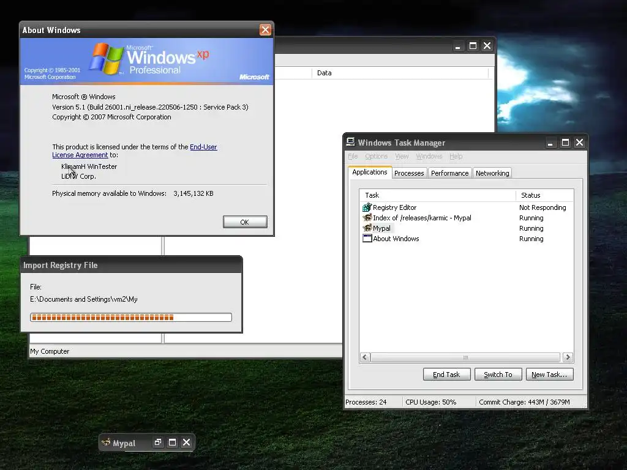The height and width of the screenshot is (470, 627).
Task: Minimize the Windows Task Manager
Action: point(550,143)
